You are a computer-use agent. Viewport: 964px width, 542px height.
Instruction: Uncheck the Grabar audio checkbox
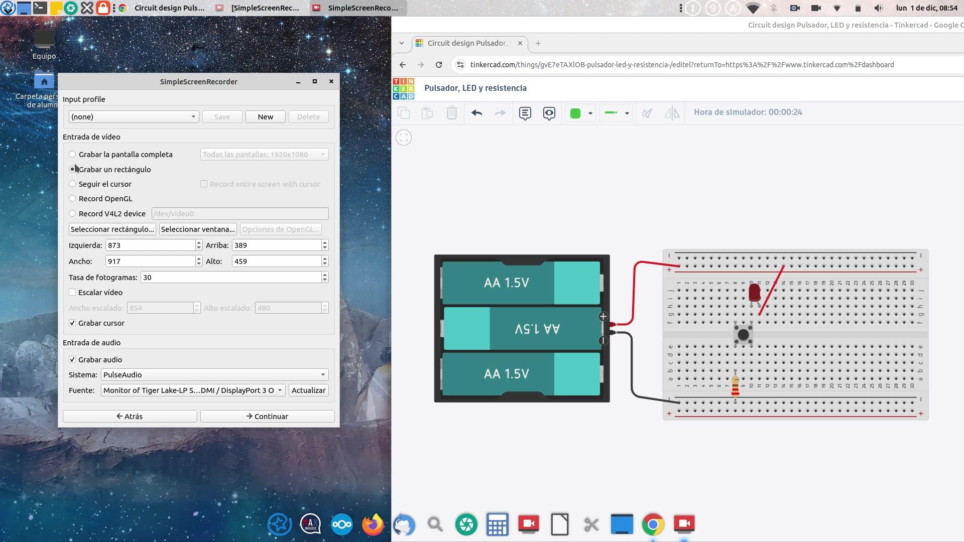[72, 360]
